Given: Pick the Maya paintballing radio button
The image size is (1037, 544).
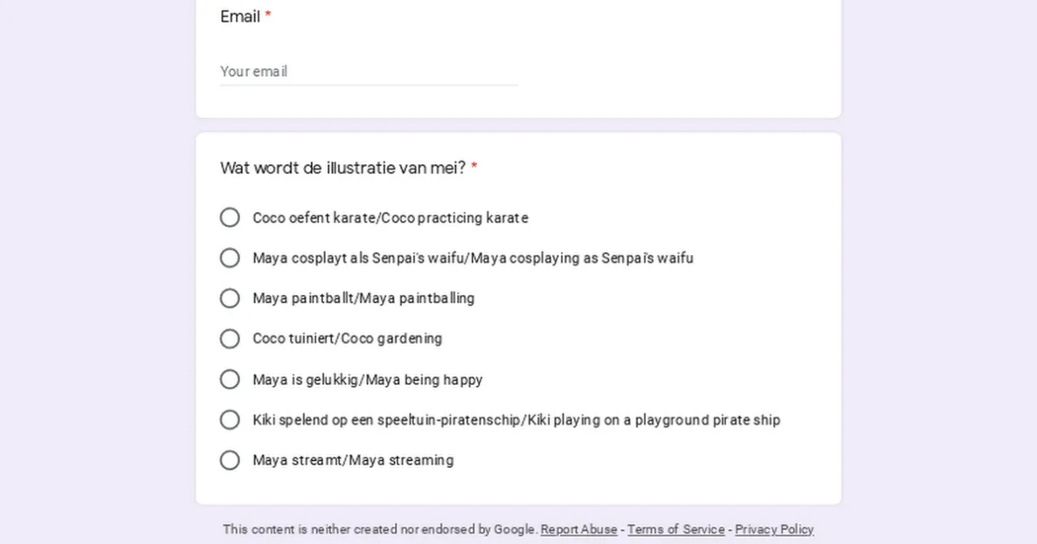Looking at the screenshot, I should (x=230, y=299).
